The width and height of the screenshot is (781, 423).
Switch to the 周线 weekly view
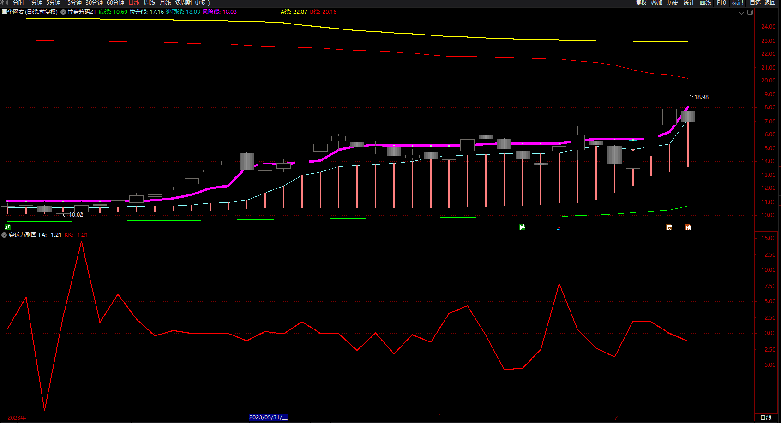pos(150,3)
